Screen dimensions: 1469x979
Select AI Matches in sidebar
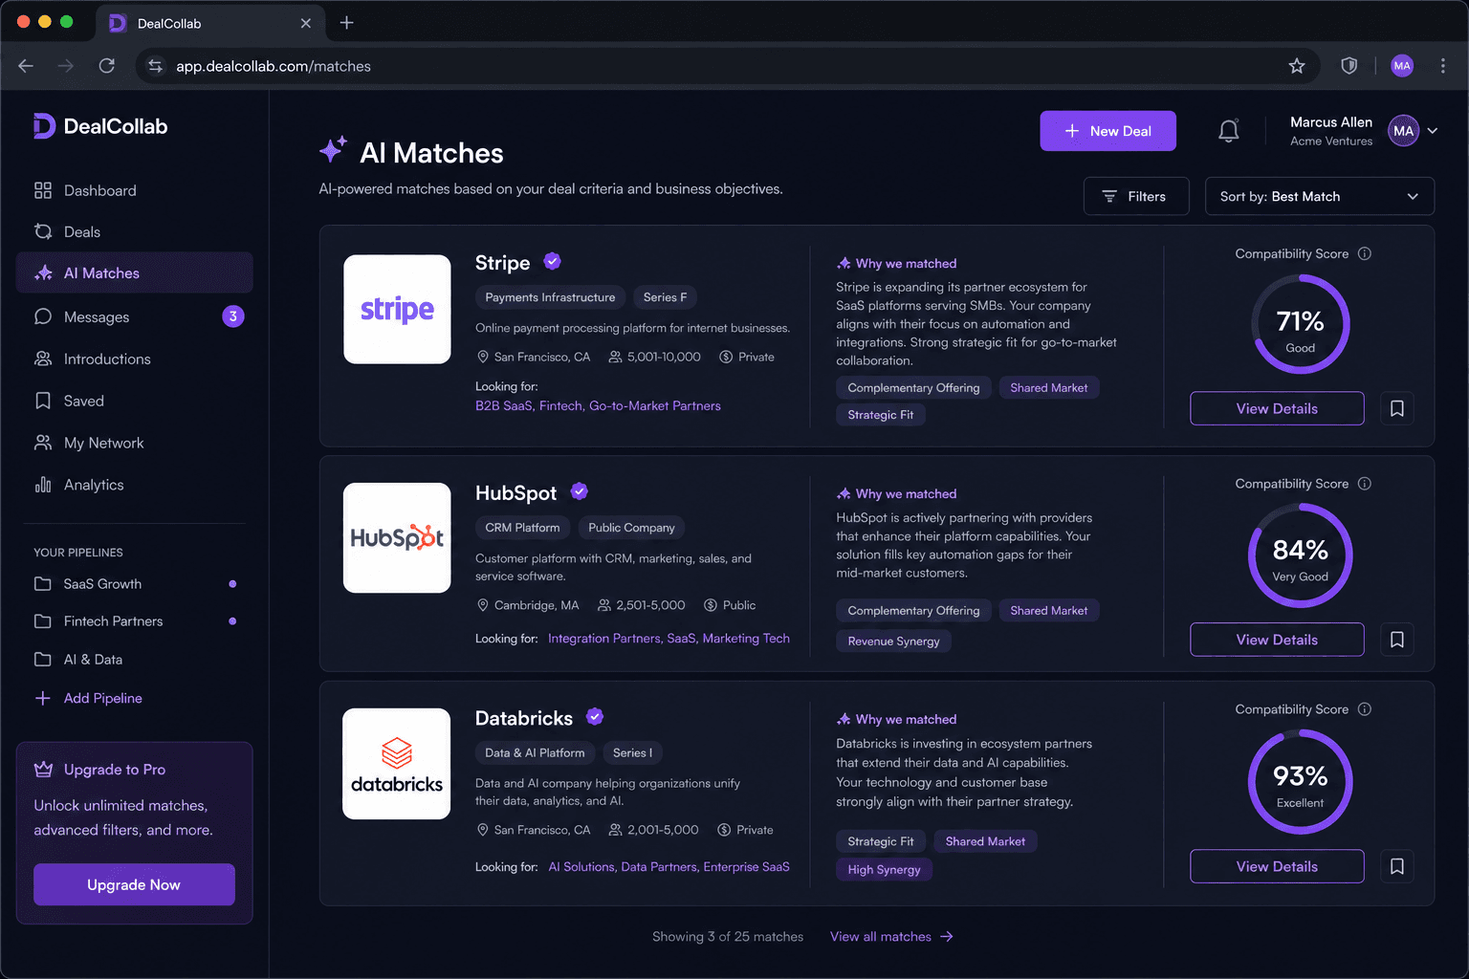coord(135,272)
